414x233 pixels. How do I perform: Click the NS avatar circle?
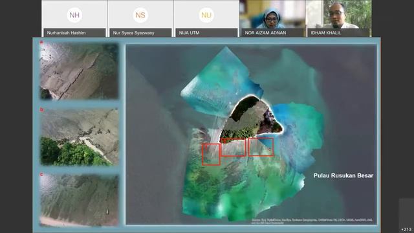[x=140, y=15]
